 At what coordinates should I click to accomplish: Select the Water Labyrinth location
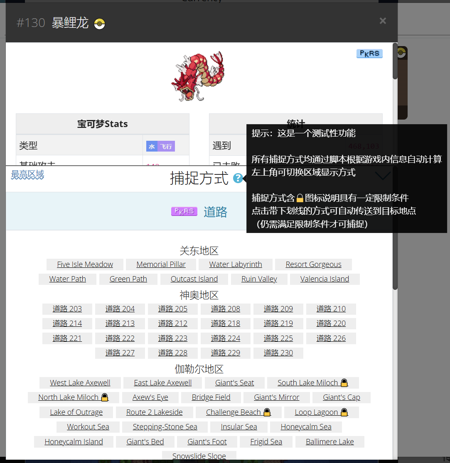236,265
